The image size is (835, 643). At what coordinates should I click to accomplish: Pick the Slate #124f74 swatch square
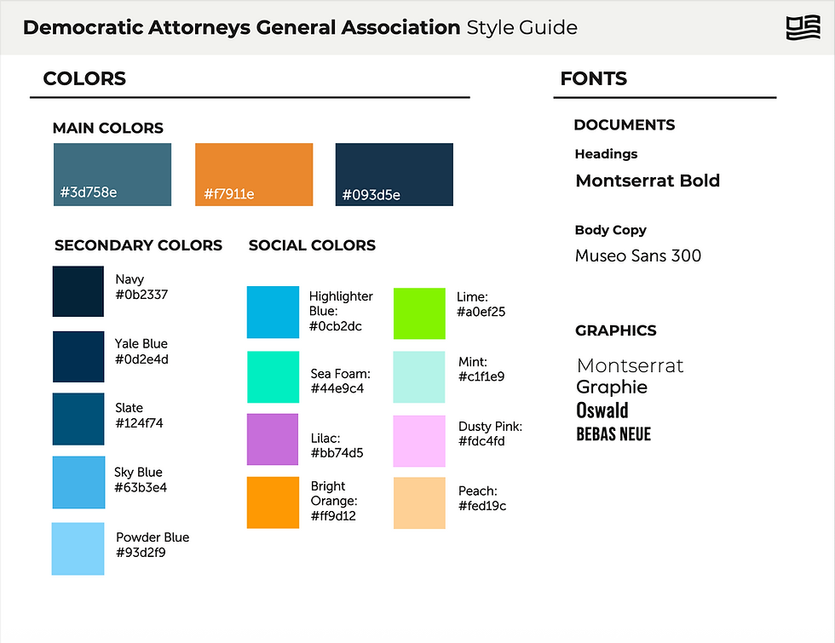tap(78, 419)
